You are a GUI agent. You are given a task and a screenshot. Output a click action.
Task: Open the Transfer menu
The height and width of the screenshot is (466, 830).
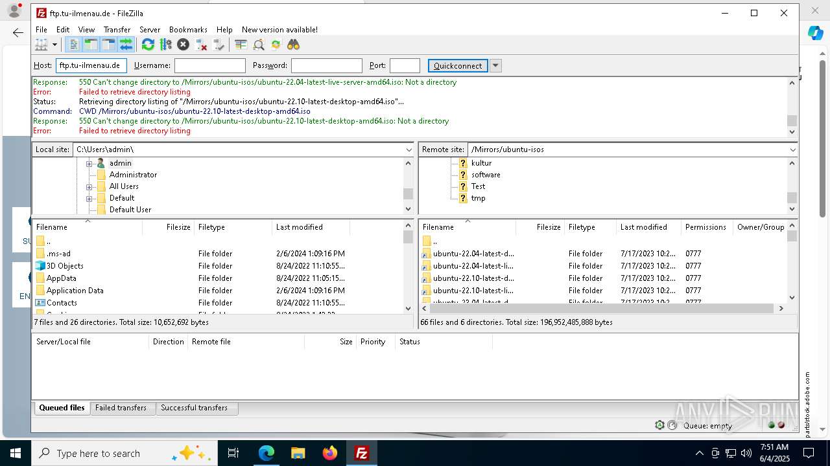(x=117, y=30)
